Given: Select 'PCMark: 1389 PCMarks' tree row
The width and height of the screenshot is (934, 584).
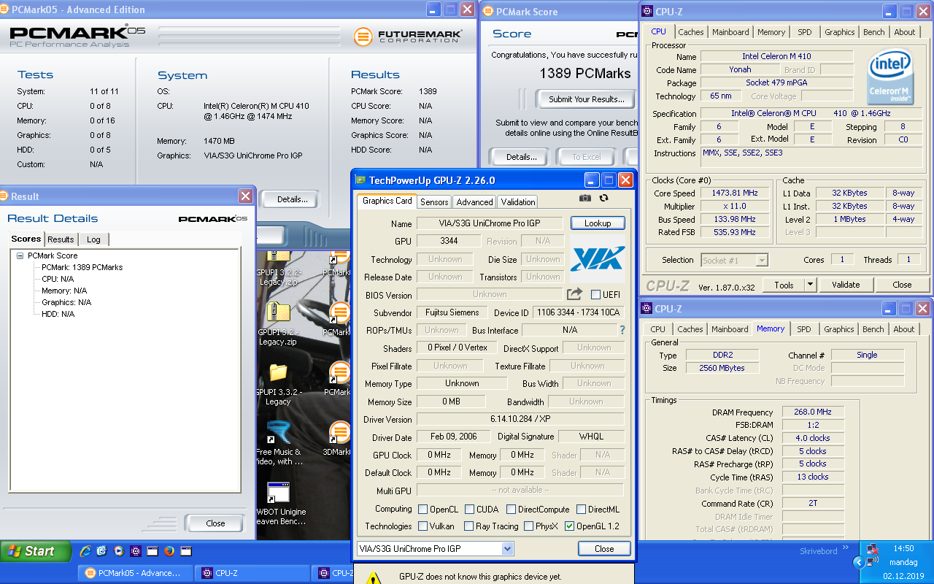Looking at the screenshot, I should tap(82, 267).
